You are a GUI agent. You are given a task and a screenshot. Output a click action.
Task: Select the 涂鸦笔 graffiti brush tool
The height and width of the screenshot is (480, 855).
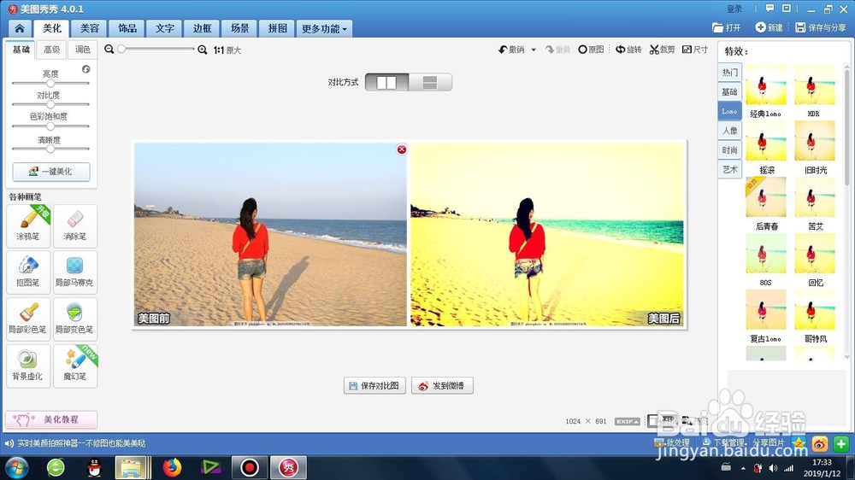coord(28,225)
